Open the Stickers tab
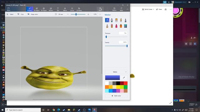The image size is (200, 112). coord(51,9)
